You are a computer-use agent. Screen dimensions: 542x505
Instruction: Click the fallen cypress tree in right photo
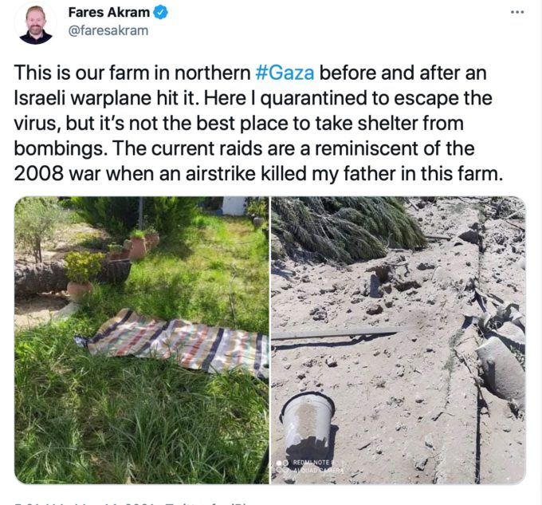click(x=346, y=228)
